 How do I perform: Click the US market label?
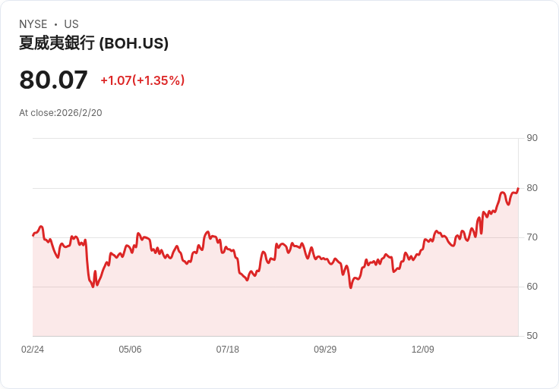[71, 24]
